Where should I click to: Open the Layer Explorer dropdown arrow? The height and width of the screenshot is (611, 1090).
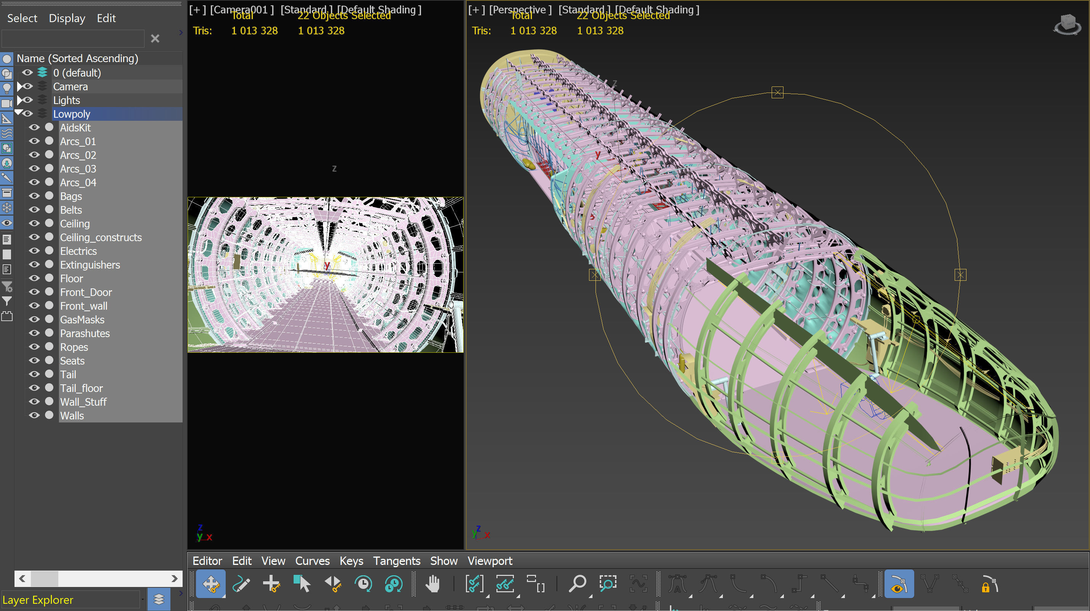pyautogui.click(x=143, y=600)
